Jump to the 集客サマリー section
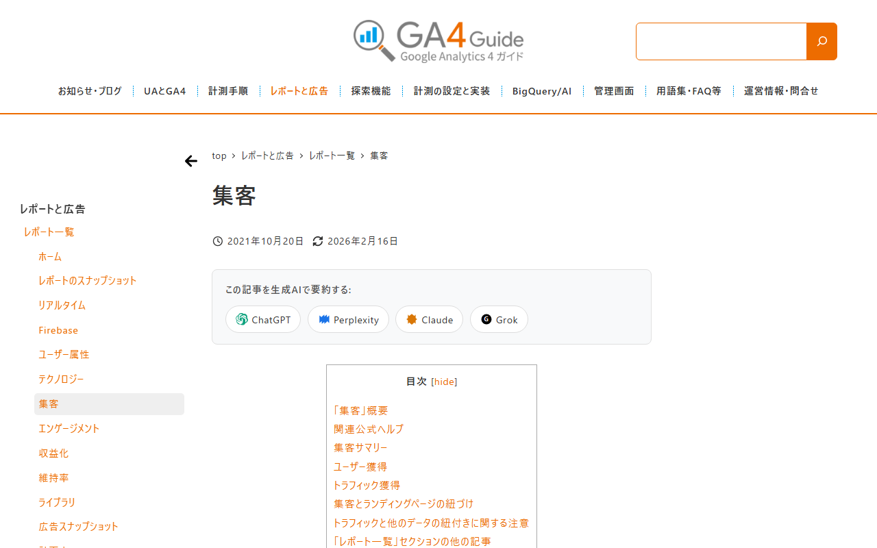This screenshot has height=548, width=877. pyautogui.click(x=360, y=448)
